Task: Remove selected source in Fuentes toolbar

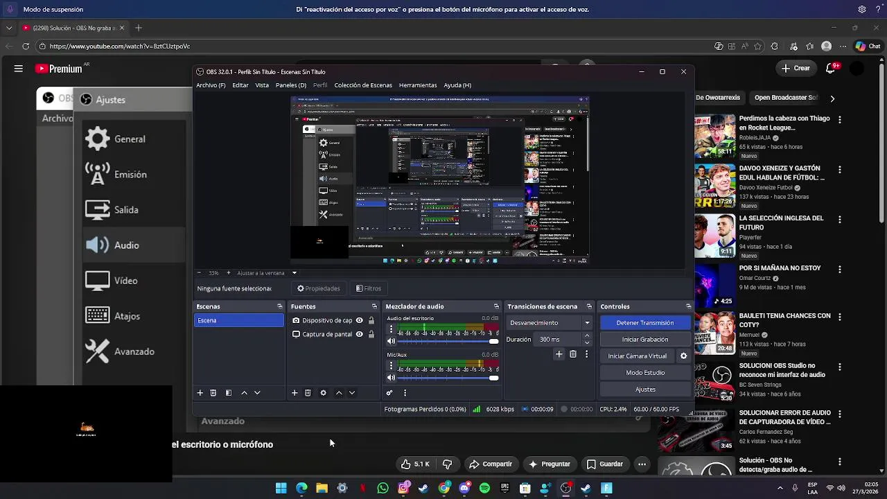Action: pyautogui.click(x=308, y=393)
